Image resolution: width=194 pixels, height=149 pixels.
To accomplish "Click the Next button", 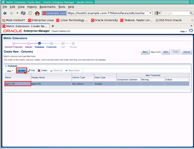I will (x=166, y=52).
